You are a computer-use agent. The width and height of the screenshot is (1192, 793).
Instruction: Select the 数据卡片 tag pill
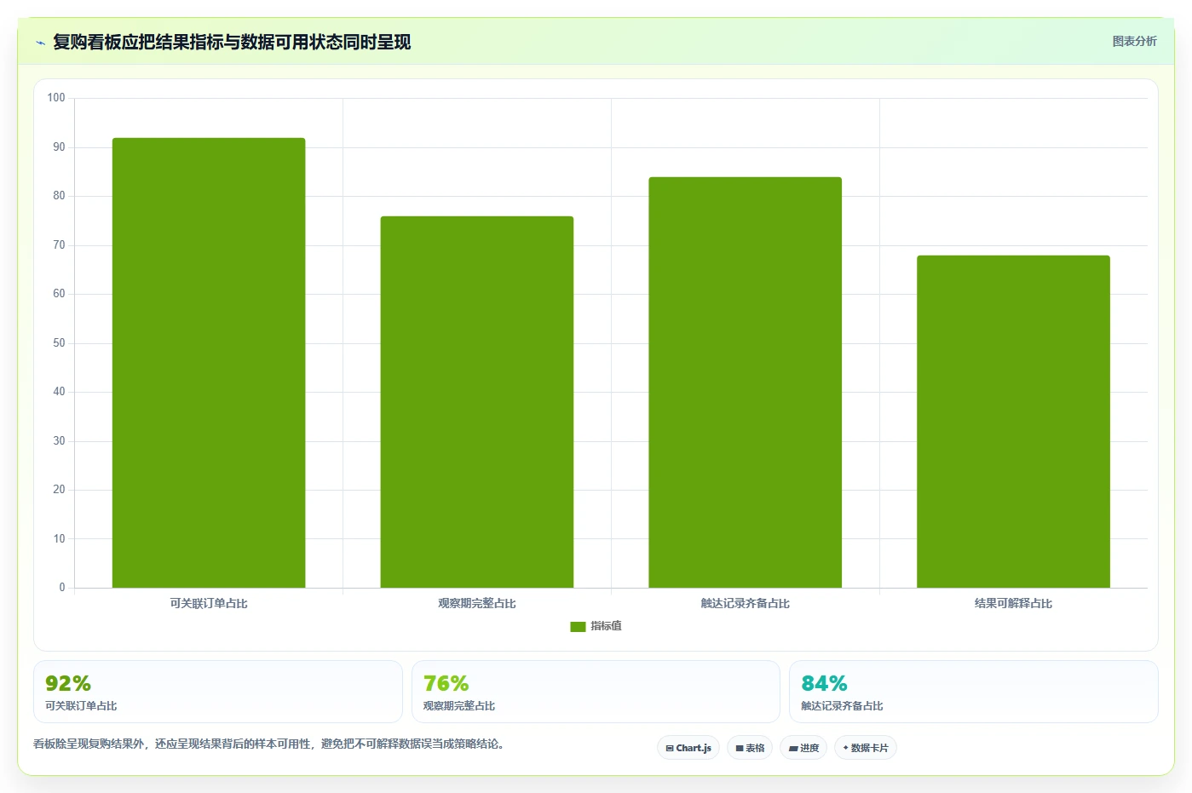(866, 748)
